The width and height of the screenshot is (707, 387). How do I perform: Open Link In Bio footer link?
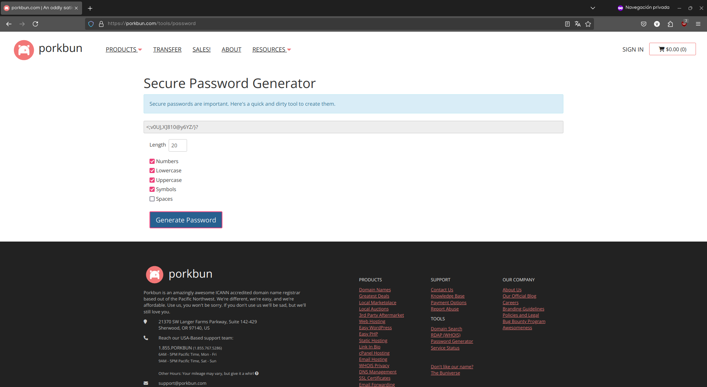[x=370, y=347]
